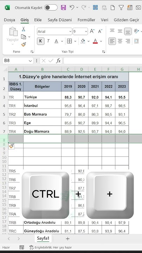
Task: Click the Select All corner triangle
Action: click(x=6, y=69)
